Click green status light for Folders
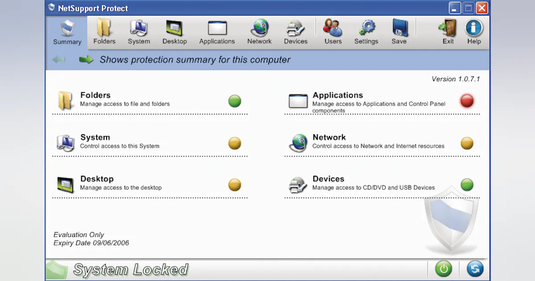Viewport: 535px width, 281px height. pyautogui.click(x=235, y=101)
